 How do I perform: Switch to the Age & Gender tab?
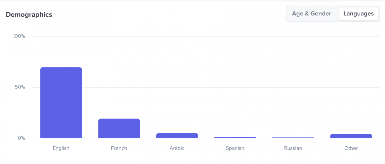point(311,14)
